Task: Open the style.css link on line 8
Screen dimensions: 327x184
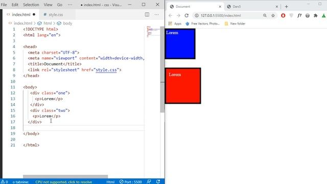Action: (106, 70)
